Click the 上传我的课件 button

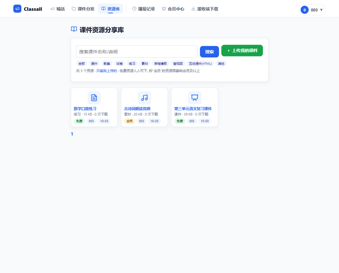click(242, 51)
